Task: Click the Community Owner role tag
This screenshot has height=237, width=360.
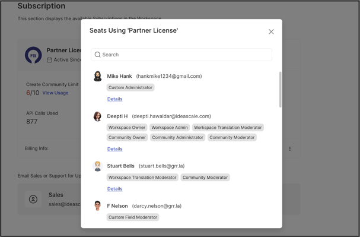Action: coord(127,137)
